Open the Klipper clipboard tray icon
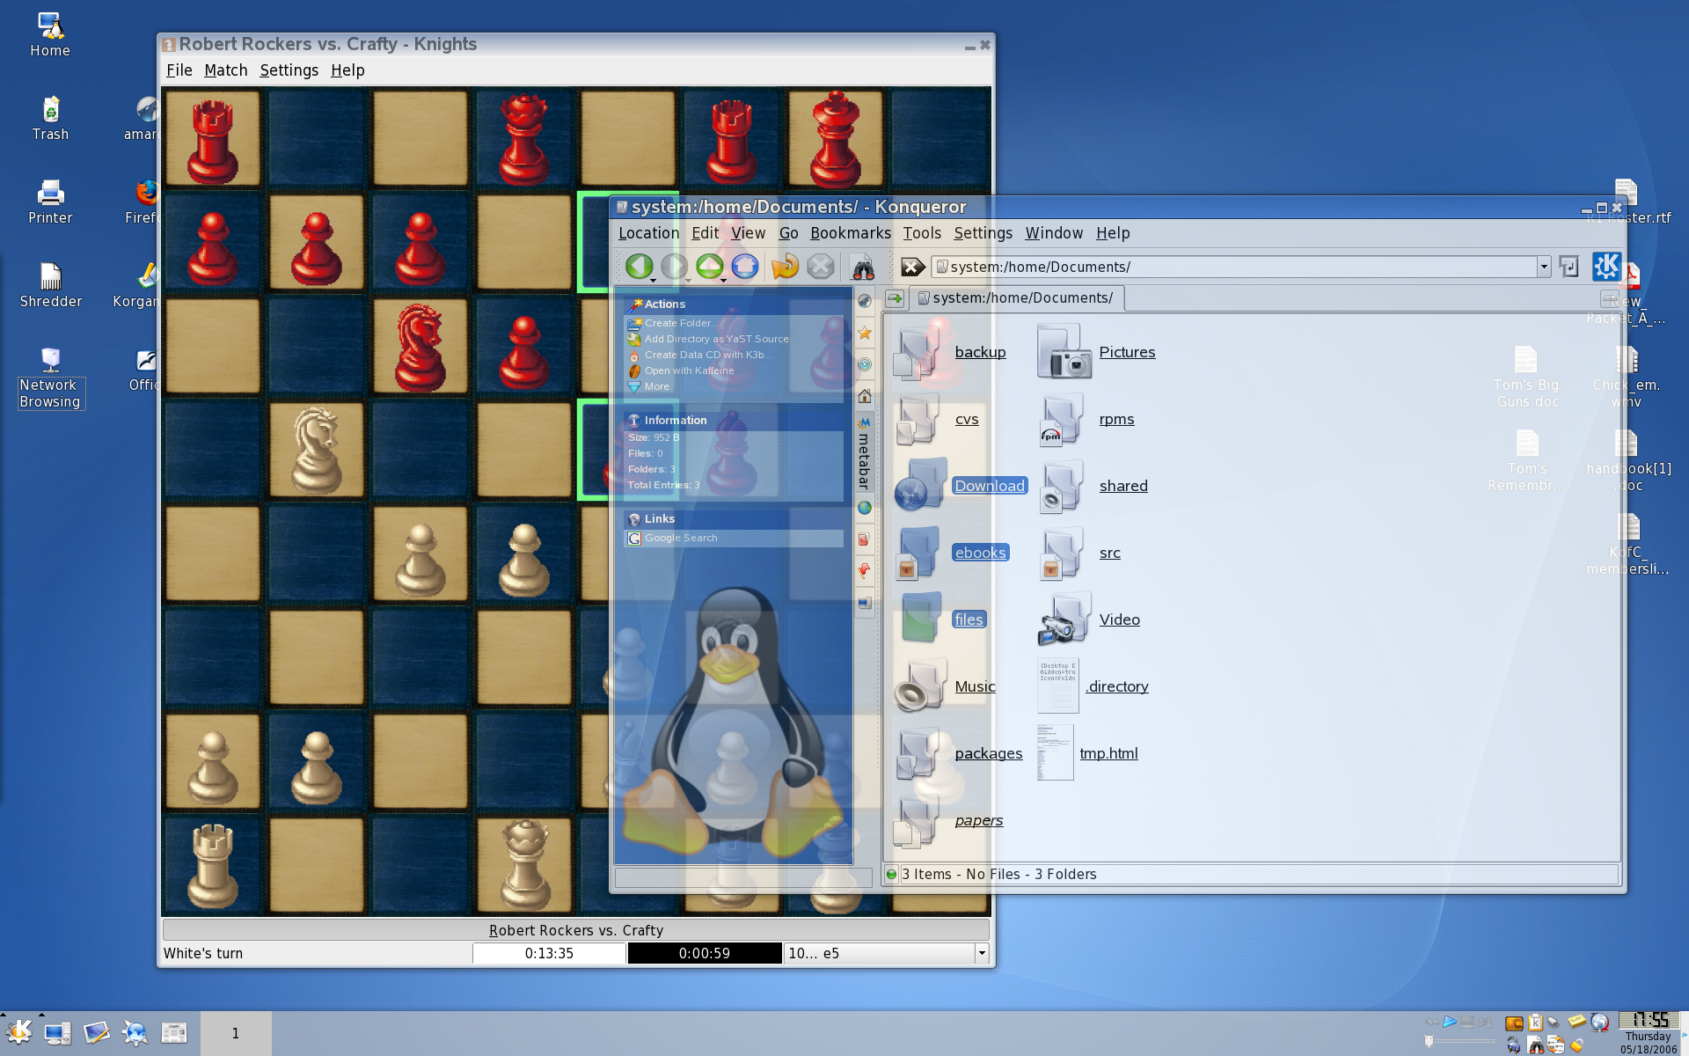The height and width of the screenshot is (1056, 1689). [x=1535, y=1022]
